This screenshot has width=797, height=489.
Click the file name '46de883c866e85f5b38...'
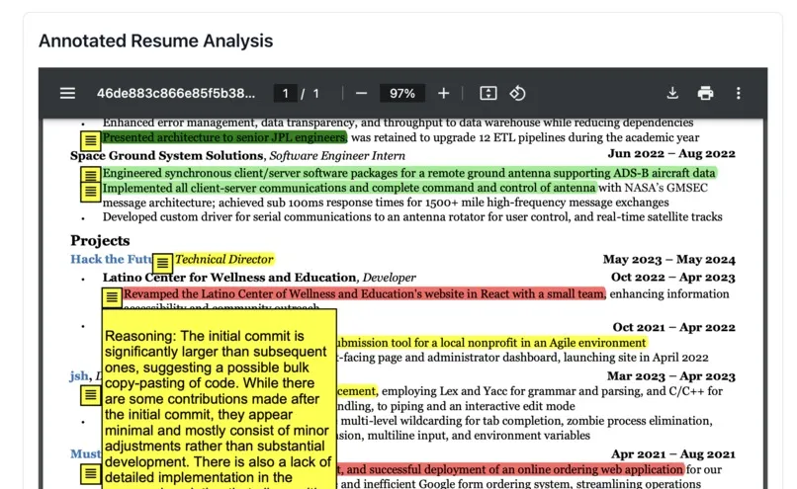pos(176,94)
